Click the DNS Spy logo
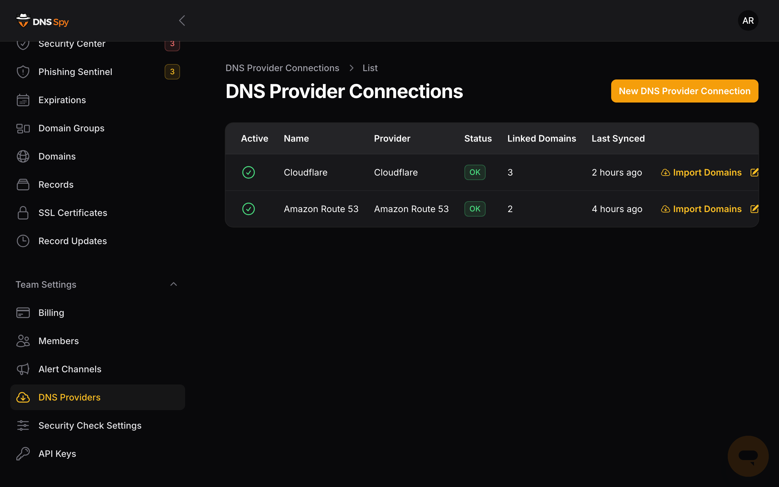The width and height of the screenshot is (779, 487). coord(42,21)
